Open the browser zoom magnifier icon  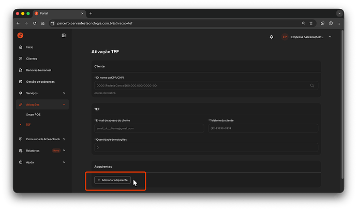tap(303, 23)
